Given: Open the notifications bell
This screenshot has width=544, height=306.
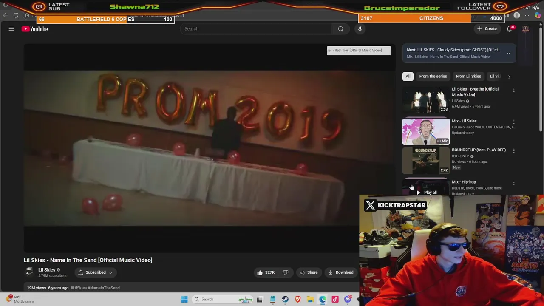Looking at the screenshot, I should [x=509, y=29].
